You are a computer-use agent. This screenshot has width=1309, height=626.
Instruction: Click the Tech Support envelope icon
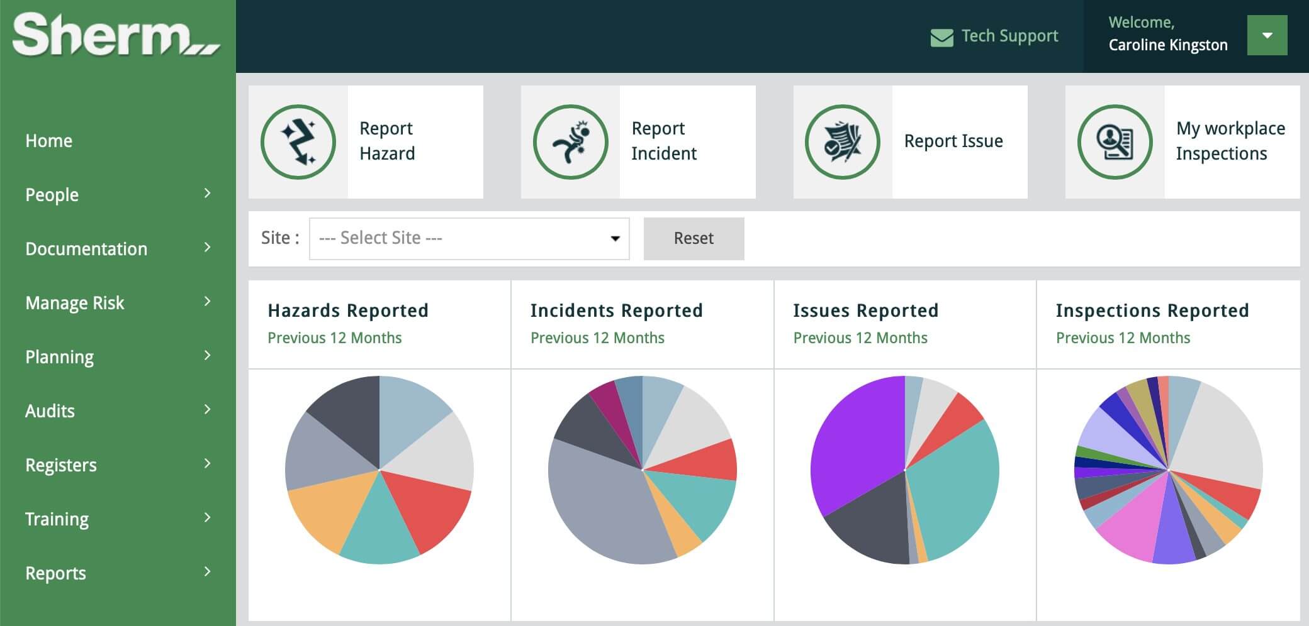point(941,37)
